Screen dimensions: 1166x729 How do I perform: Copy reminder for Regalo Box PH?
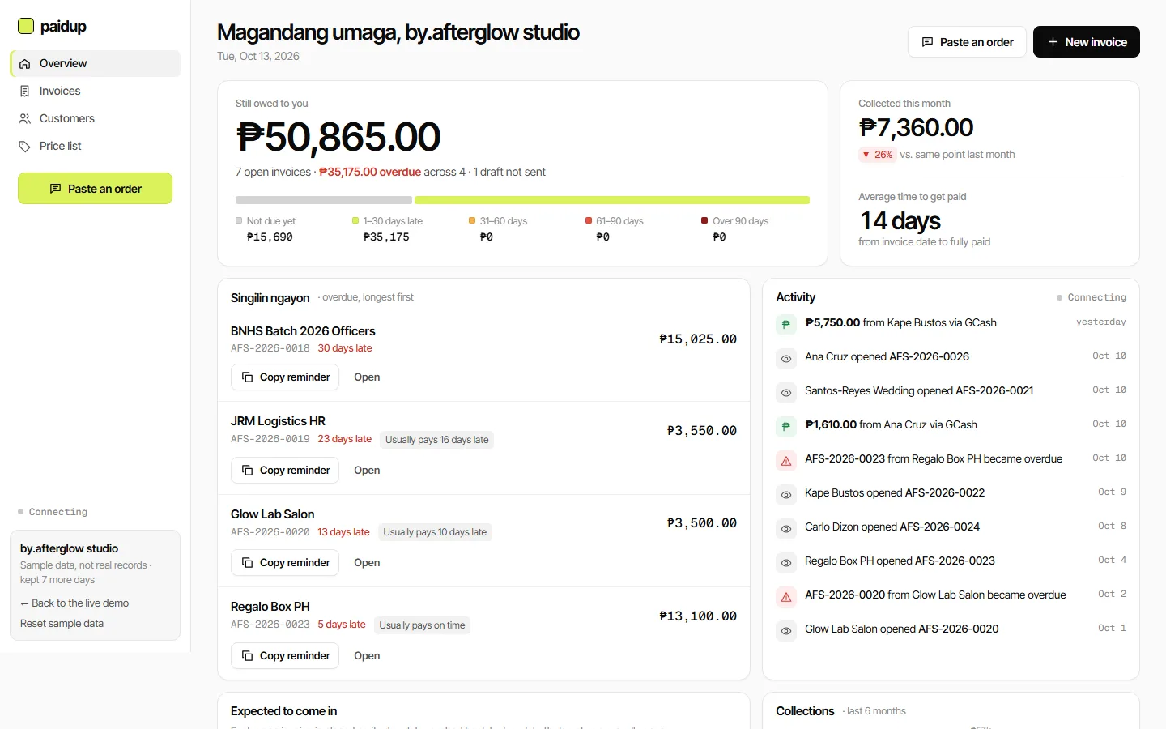click(285, 656)
